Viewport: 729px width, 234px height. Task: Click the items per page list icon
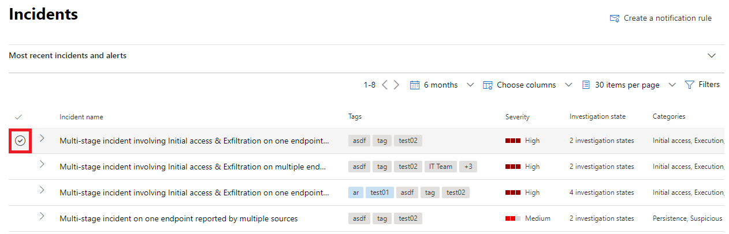pyautogui.click(x=586, y=85)
